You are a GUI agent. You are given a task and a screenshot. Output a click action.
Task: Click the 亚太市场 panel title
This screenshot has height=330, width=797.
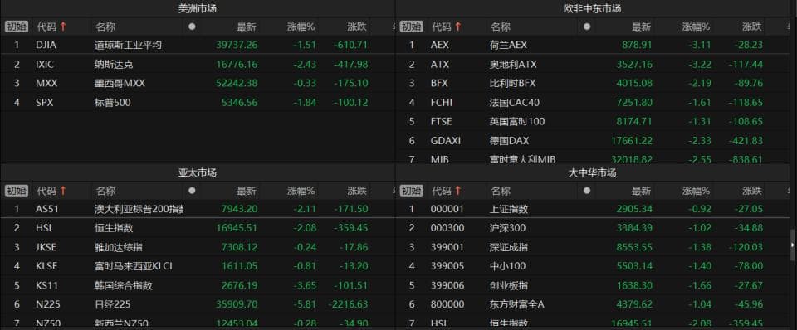(x=198, y=173)
